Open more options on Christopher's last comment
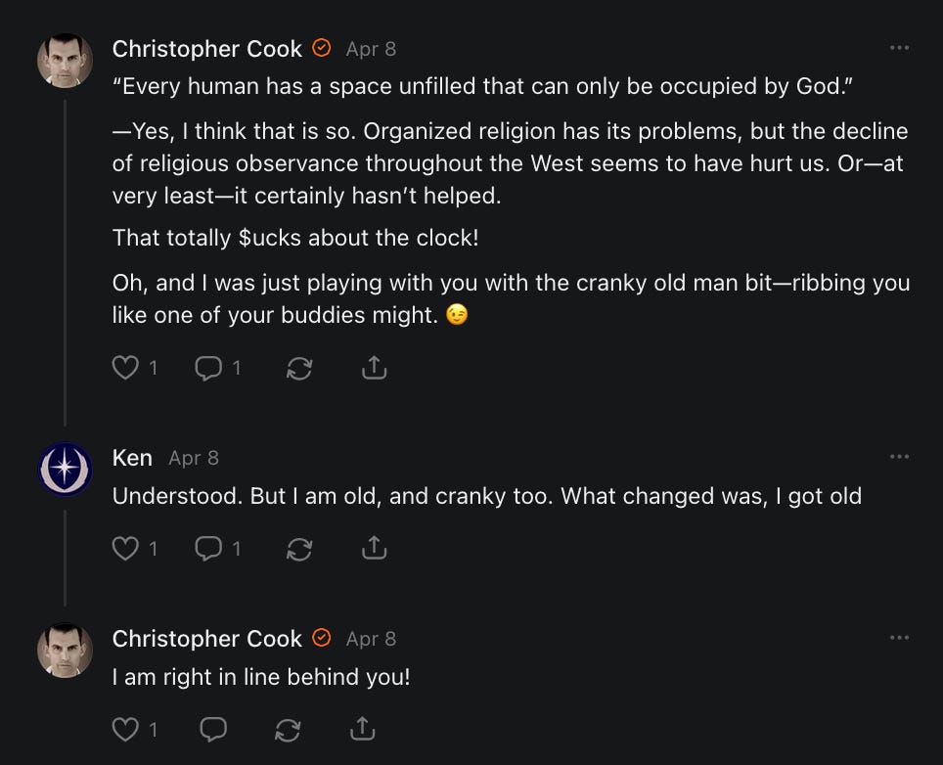Image resolution: width=943 pixels, height=765 pixels. [x=899, y=638]
